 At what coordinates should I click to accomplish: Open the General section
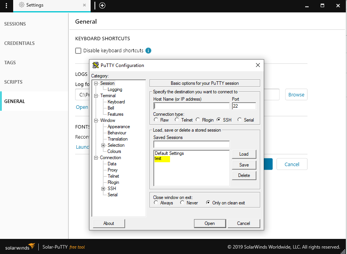(x=15, y=101)
